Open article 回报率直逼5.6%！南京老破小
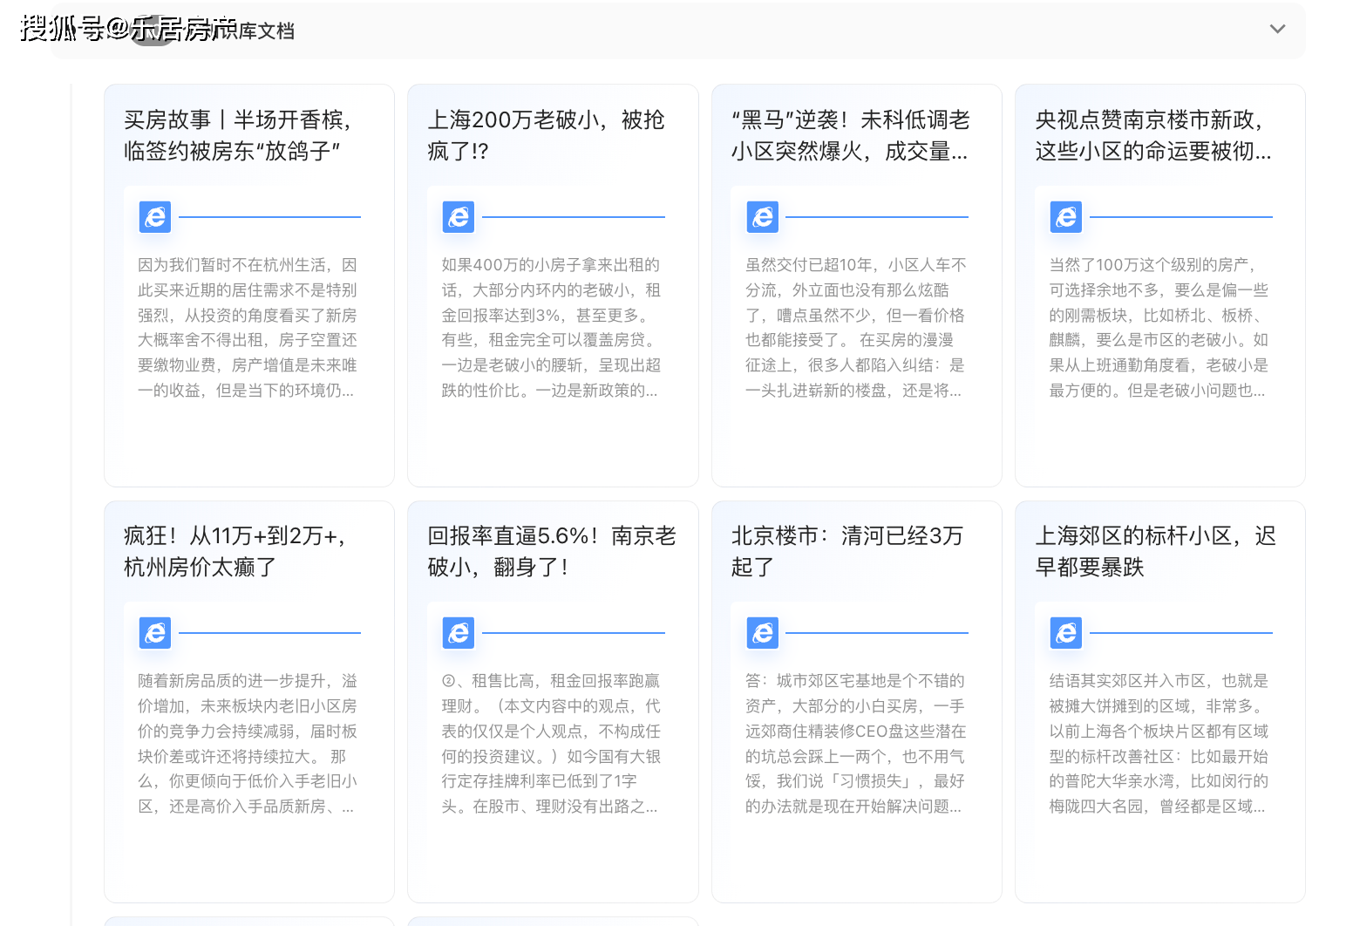Image resolution: width=1353 pixels, height=926 pixels. coord(551,551)
